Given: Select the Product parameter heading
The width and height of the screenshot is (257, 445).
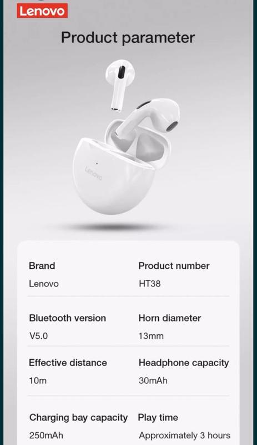Looking at the screenshot, I should (128, 38).
